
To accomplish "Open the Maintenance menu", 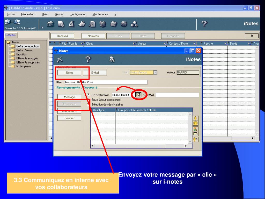I will [x=100, y=14].
